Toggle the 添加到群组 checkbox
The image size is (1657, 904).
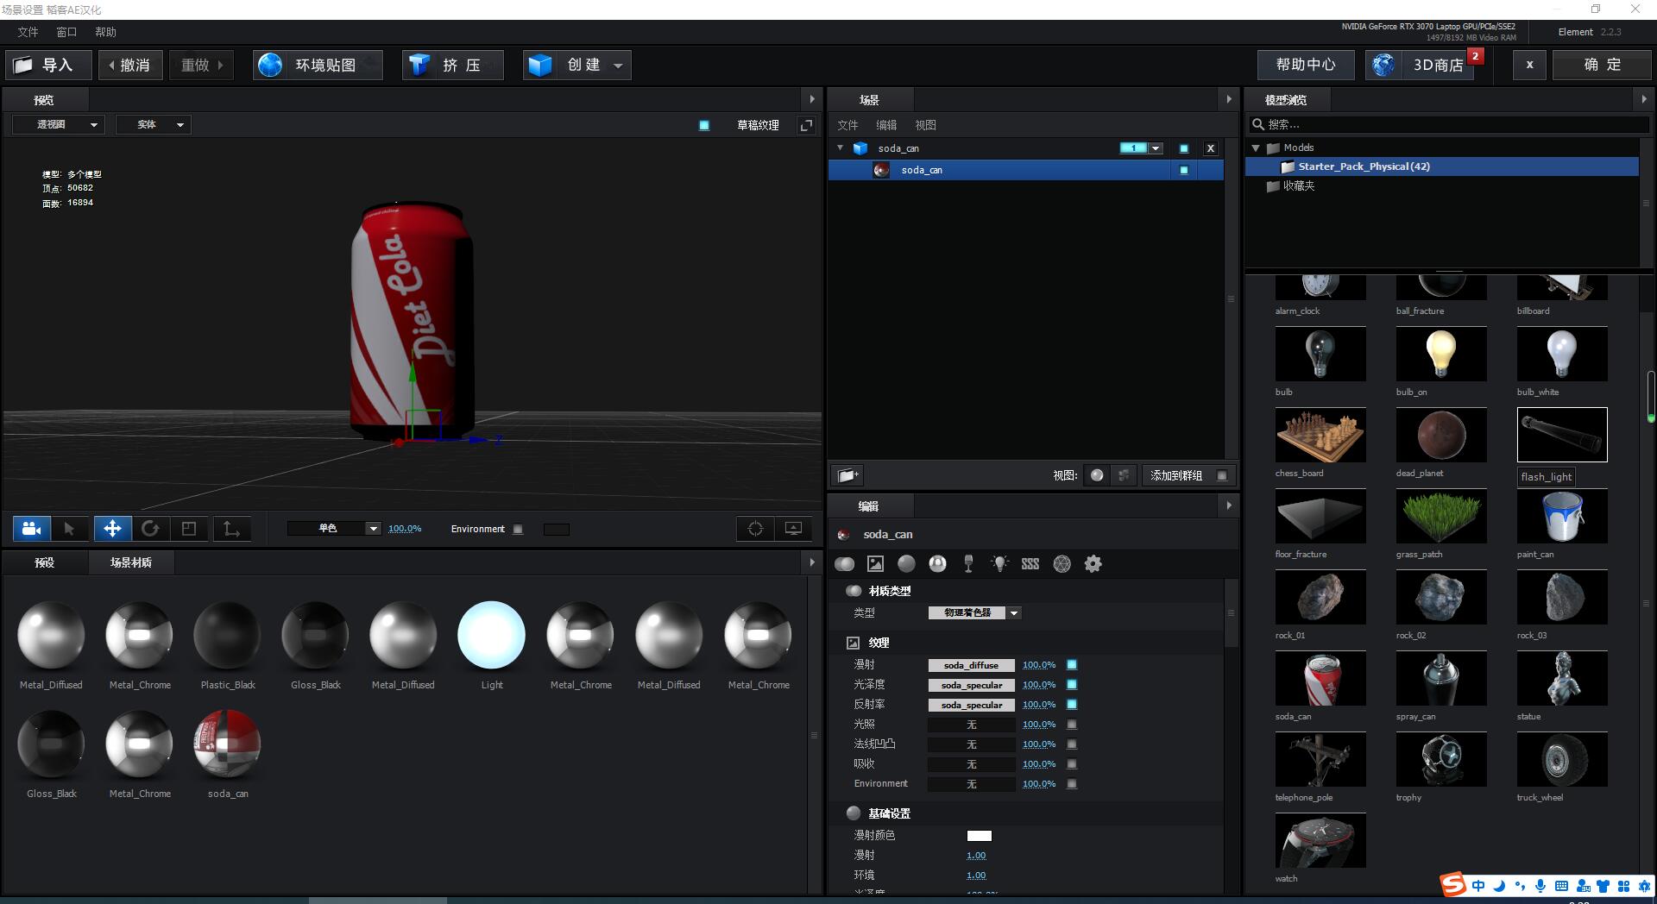(1222, 475)
